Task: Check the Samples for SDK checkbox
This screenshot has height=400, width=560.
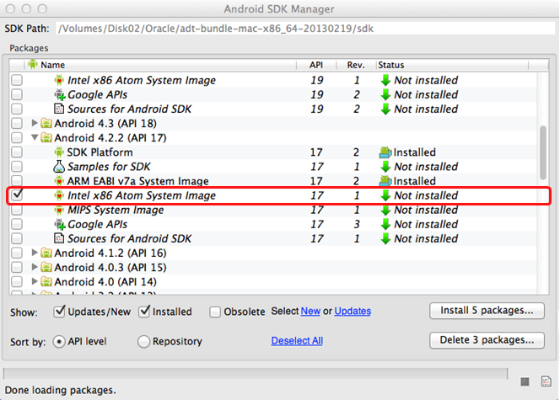Action: click(17, 167)
